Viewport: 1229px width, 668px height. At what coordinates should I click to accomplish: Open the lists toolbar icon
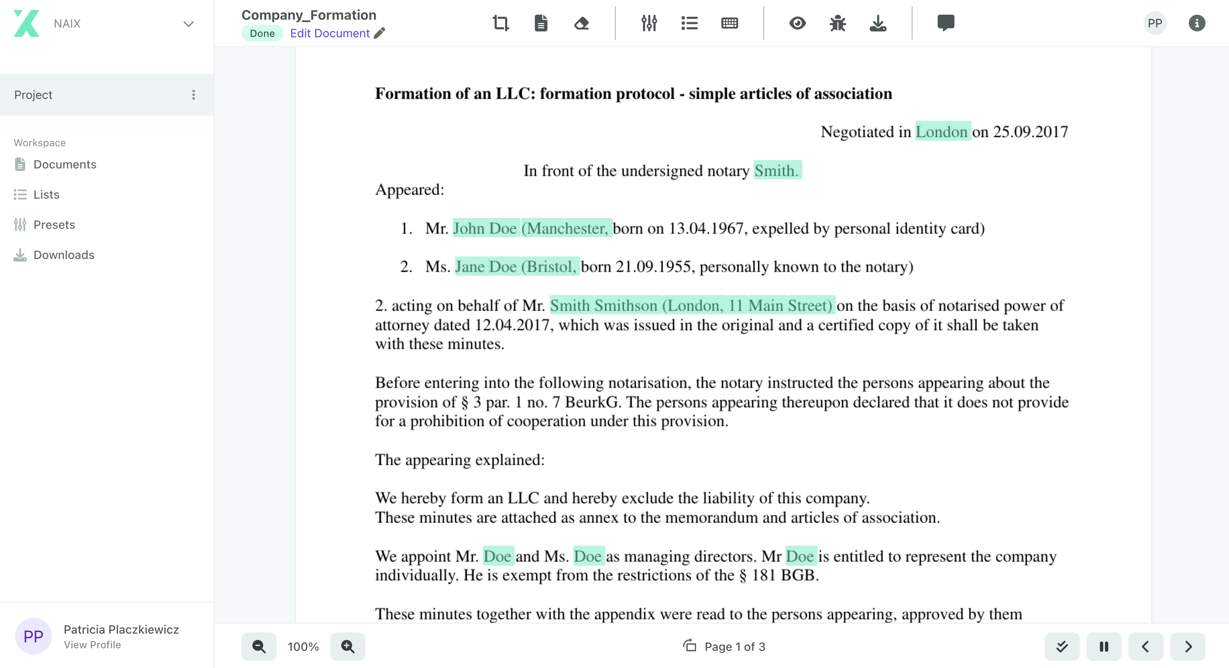[x=690, y=23]
